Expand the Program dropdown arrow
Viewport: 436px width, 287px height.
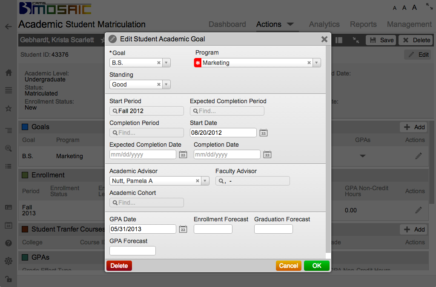(x=316, y=63)
